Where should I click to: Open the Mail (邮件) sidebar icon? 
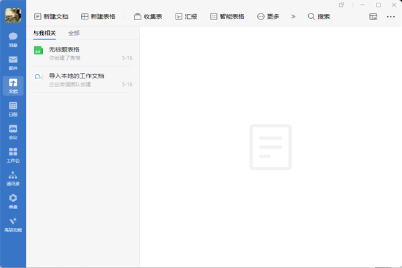(13, 63)
